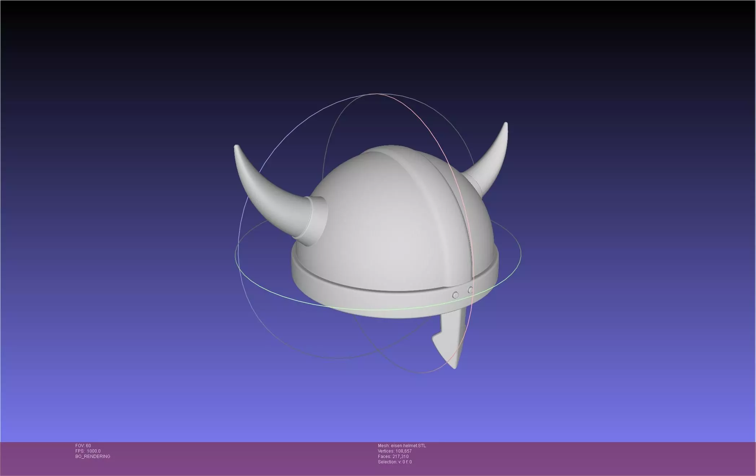Click the Mesh eisen helmet.STL label

(402, 446)
